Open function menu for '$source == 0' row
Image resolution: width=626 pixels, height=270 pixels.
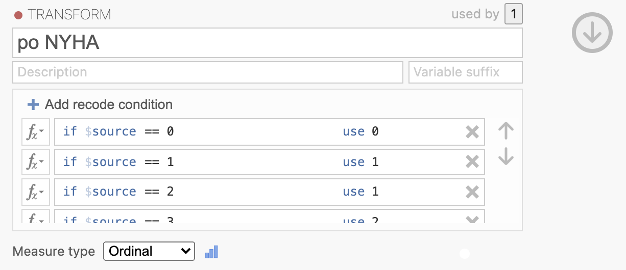tap(36, 132)
